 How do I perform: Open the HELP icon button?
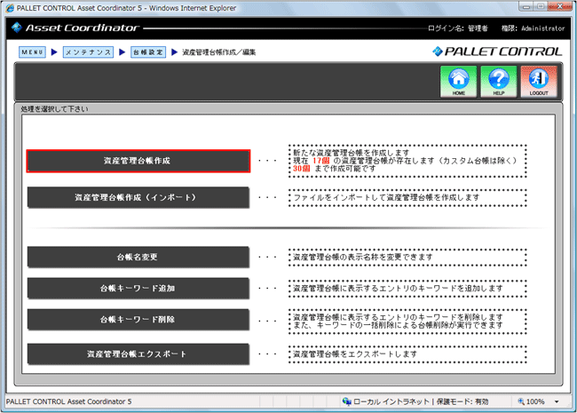coord(499,82)
